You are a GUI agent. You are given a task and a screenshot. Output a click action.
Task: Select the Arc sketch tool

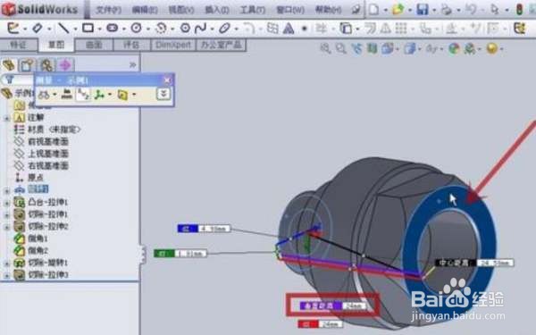(x=161, y=28)
